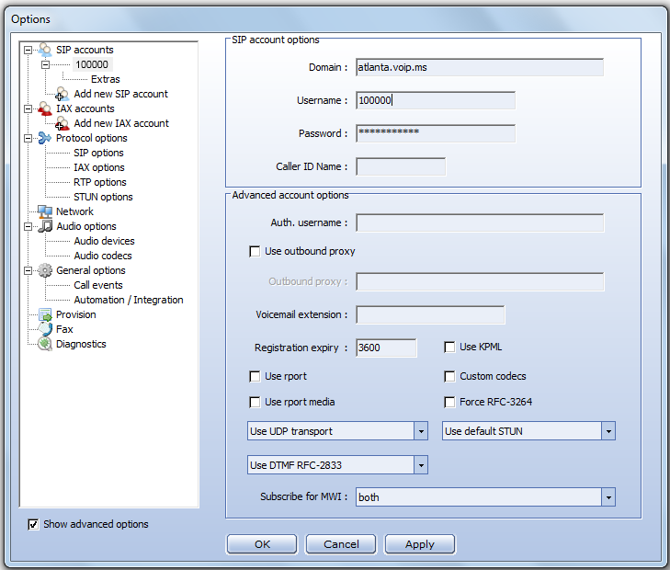Uncheck Show advanced options
This screenshot has width=670, height=570.
pyautogui.click(x=34, y=524)
